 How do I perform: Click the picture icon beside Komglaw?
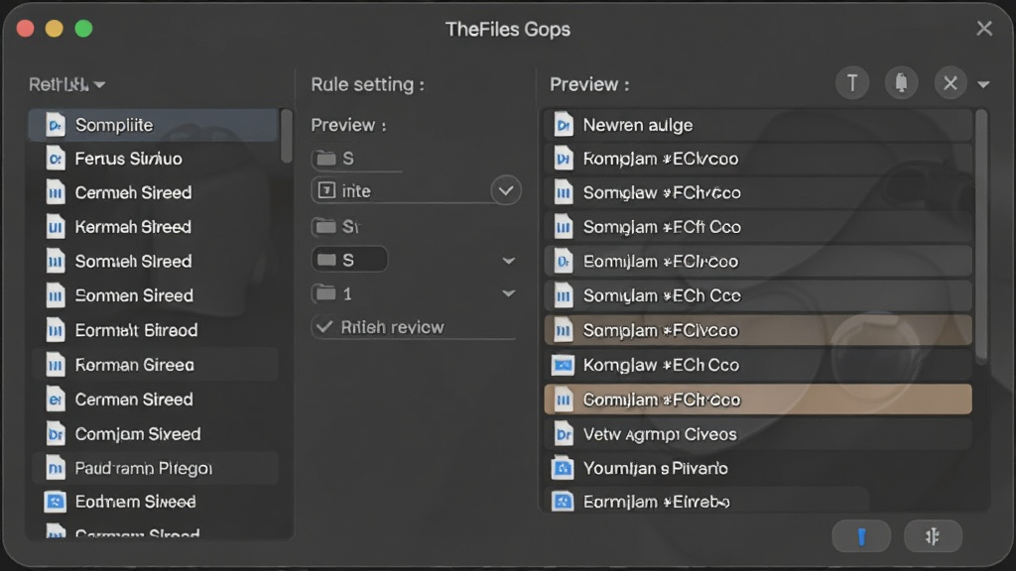[563, 365]
